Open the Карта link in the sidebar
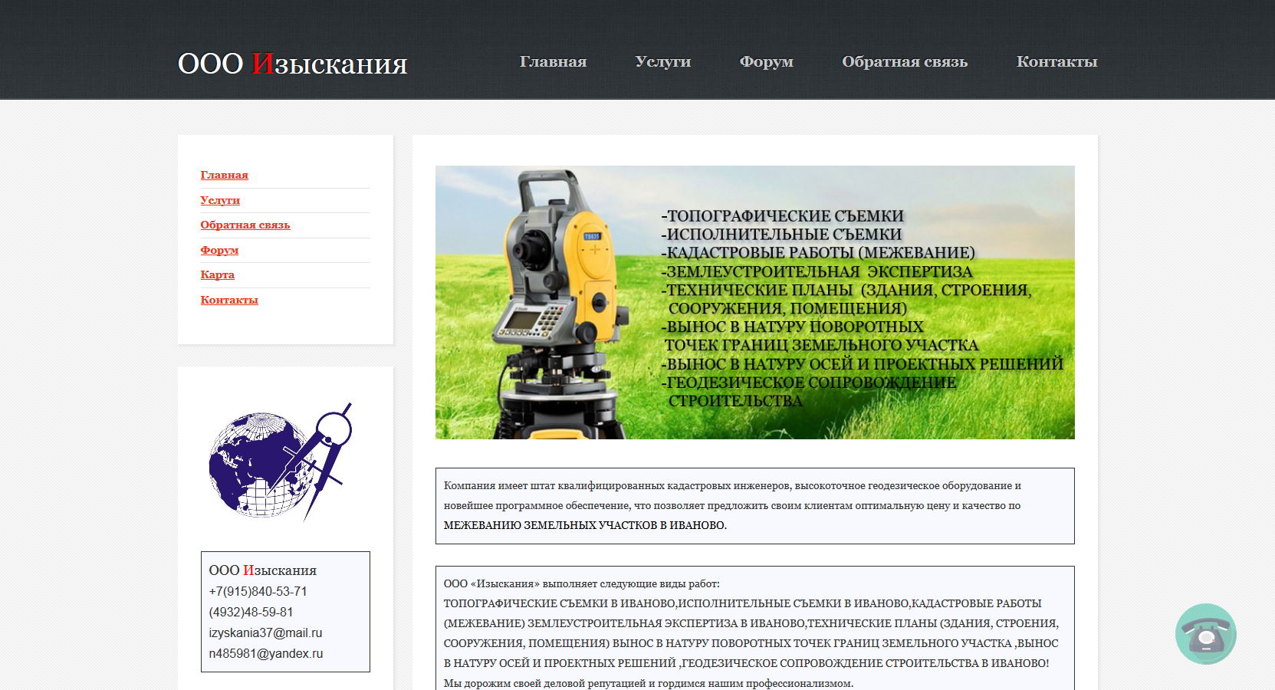The width and height of the screenshot is (1275, 690). [217, 275]
